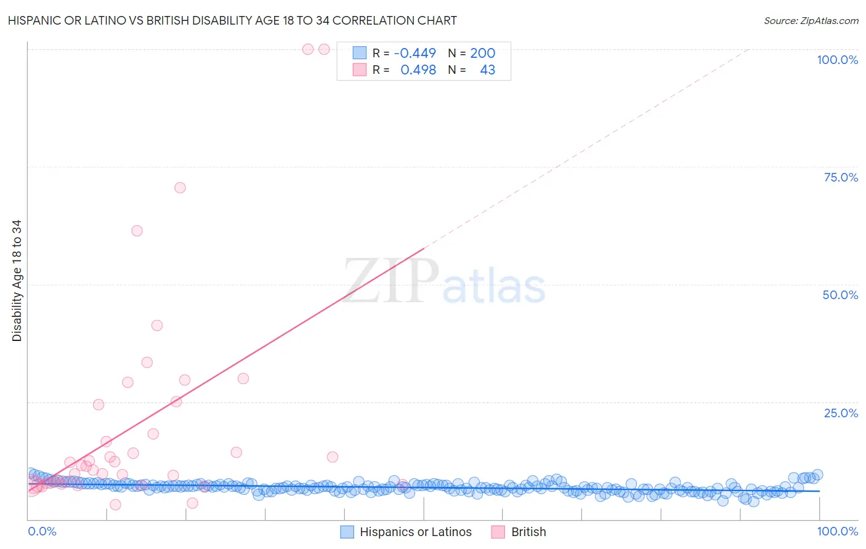Viewport: 866px width, 549px height.
Task: Click the 100.0% y-axis label
Action: [837, 60]
